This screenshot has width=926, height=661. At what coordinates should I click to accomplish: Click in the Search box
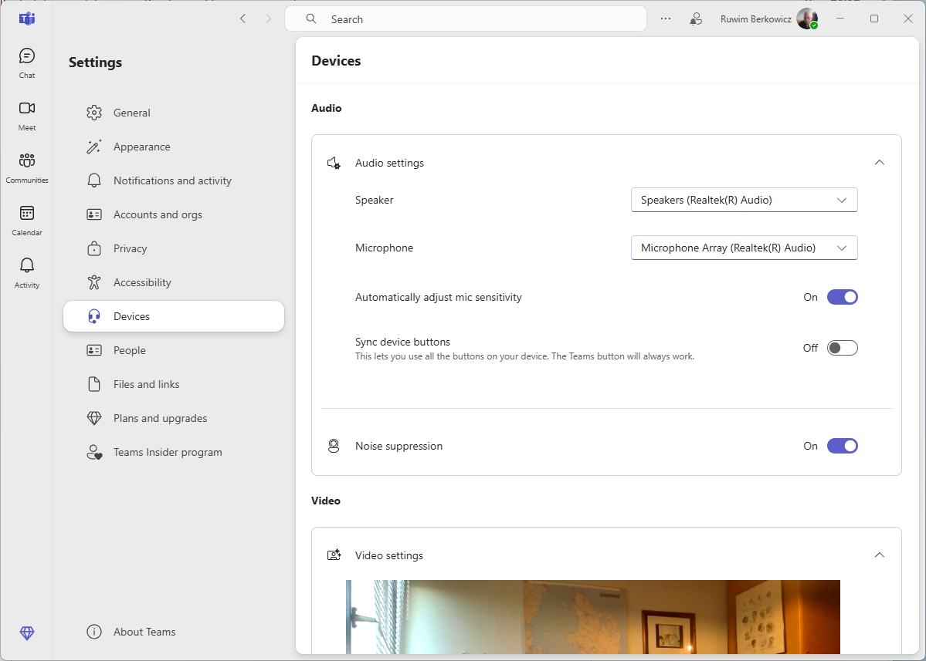(x=466, y=19)
